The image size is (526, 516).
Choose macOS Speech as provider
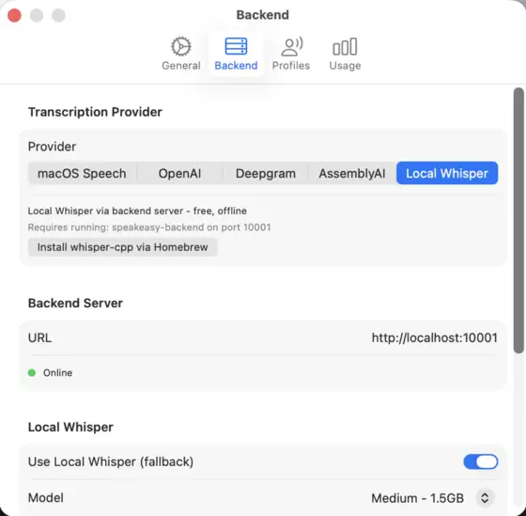tap(82, 173)
